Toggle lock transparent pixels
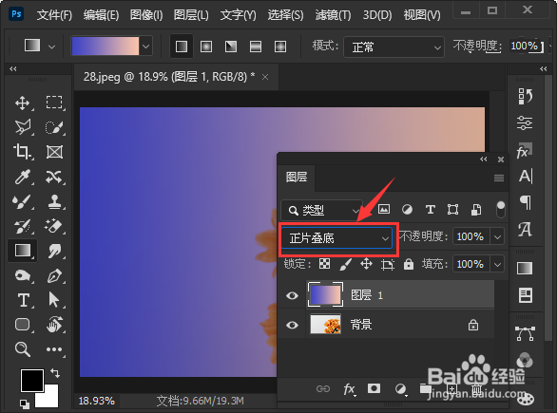The width and height of the screenshot is (557, 413). (x=324, y=264)
